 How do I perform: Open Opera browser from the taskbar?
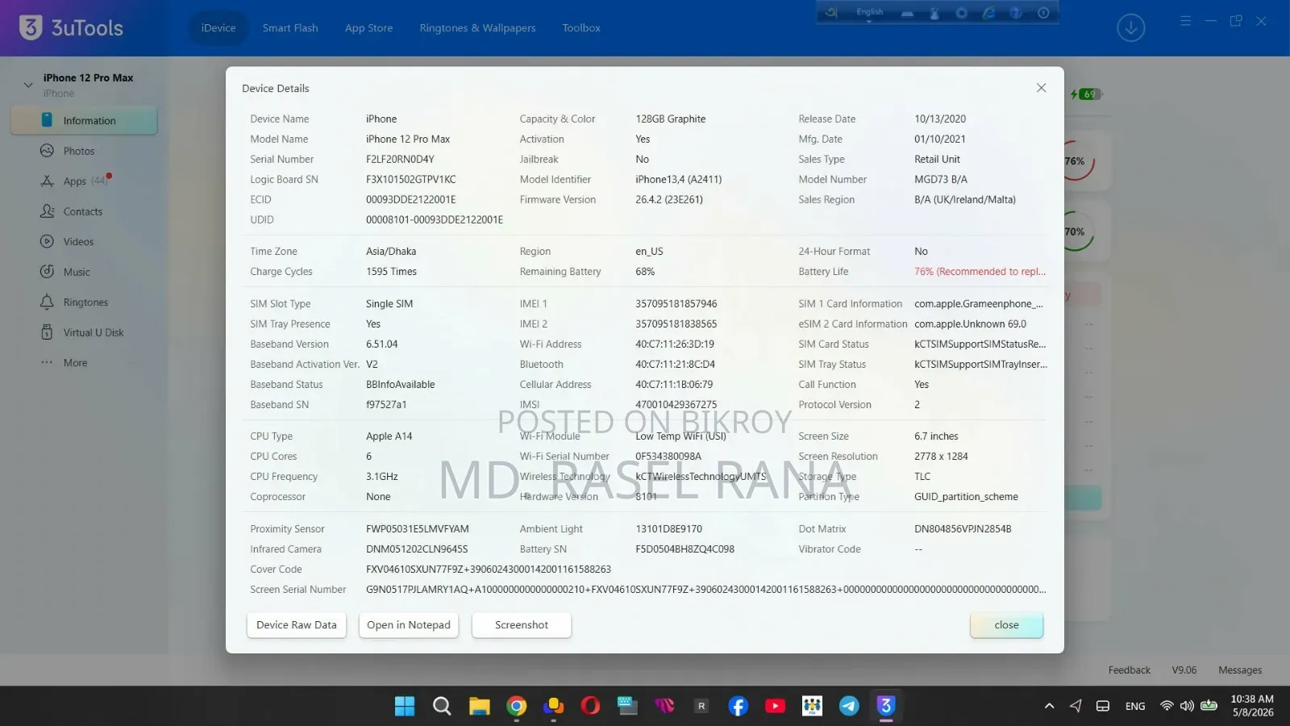pos(591,706)
